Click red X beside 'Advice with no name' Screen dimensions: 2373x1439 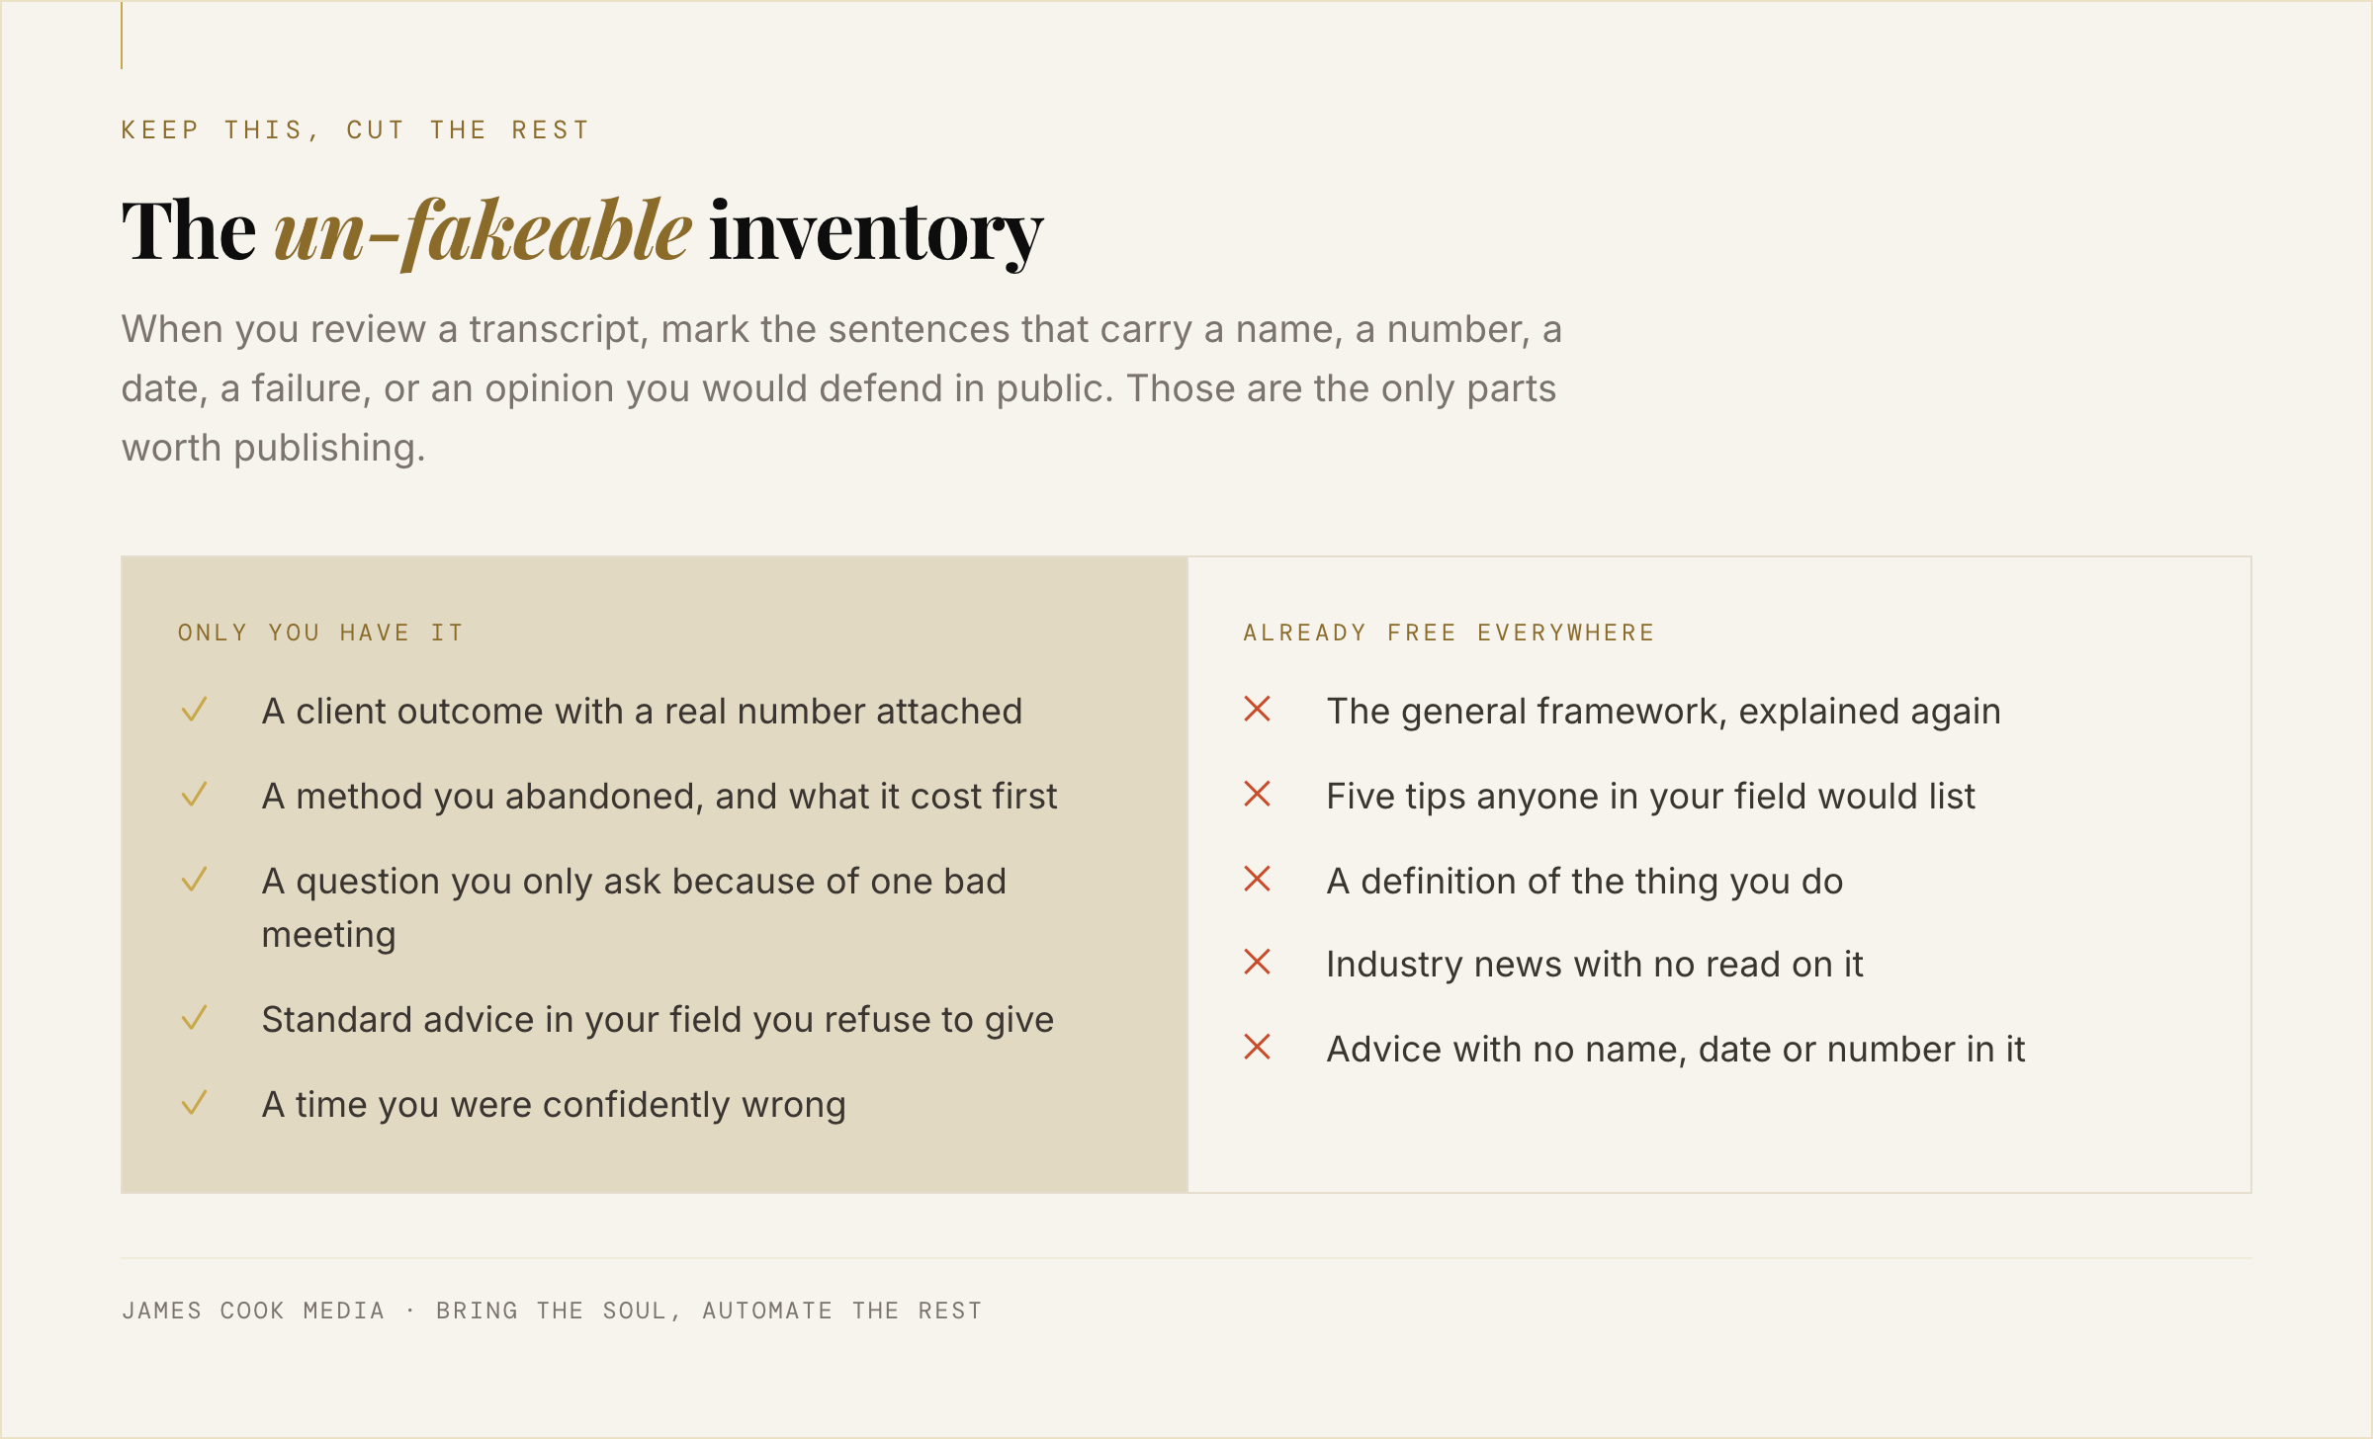click(x=1257, y=1047)
